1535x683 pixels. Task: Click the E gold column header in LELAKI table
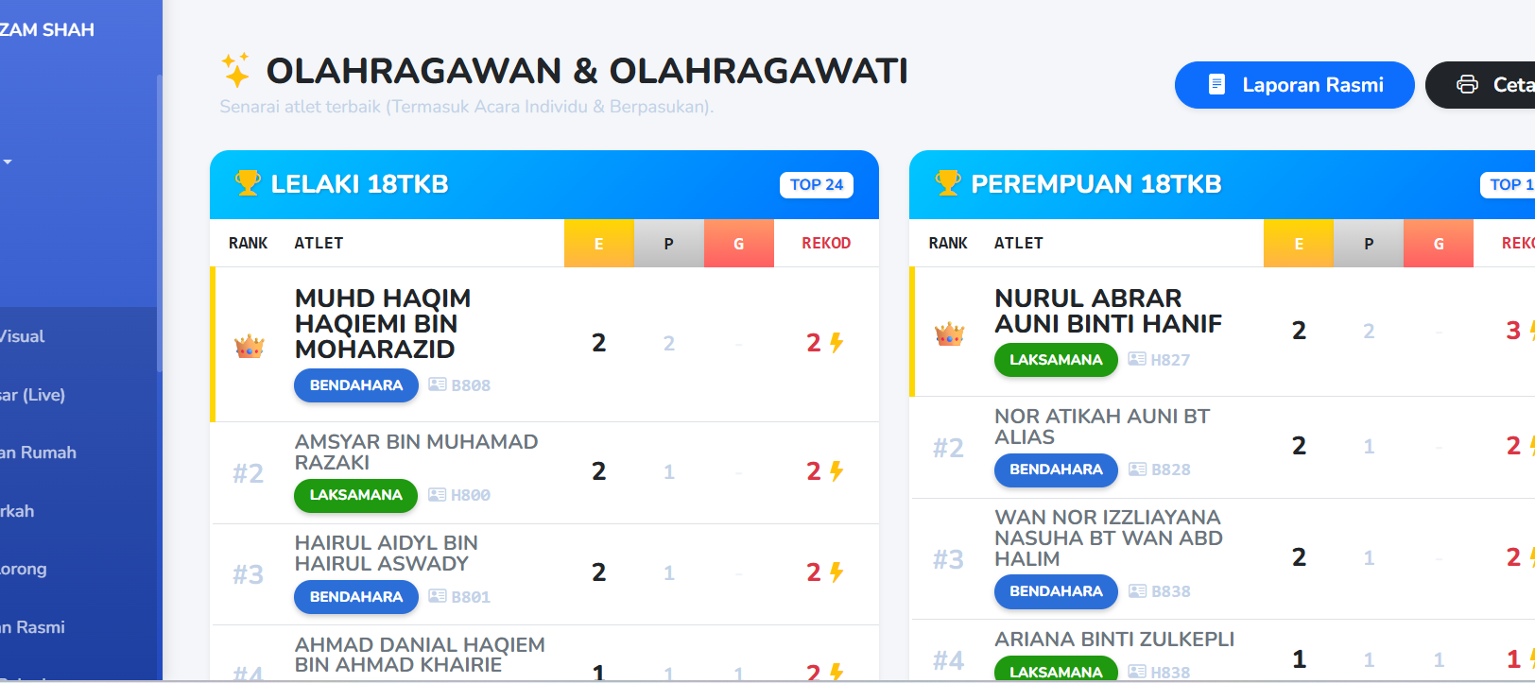point(599,244)
